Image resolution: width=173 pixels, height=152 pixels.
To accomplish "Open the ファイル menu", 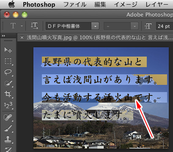I will pos(75,5).
